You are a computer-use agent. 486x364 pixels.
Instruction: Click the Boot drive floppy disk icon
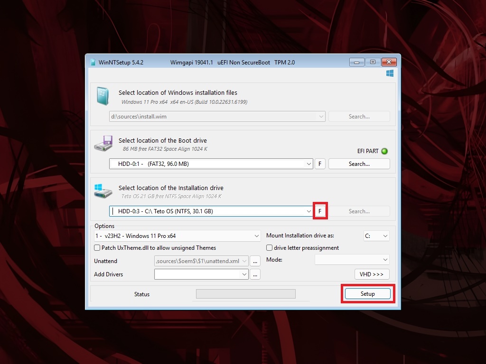103,143
